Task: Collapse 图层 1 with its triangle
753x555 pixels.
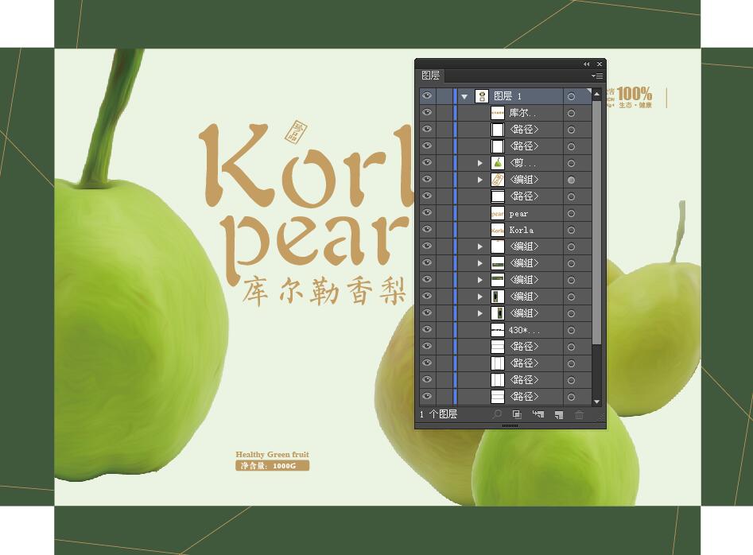Action: coord(464,96)
